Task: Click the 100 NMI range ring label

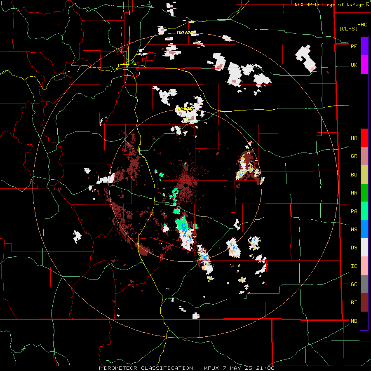Action: point(185,33)
